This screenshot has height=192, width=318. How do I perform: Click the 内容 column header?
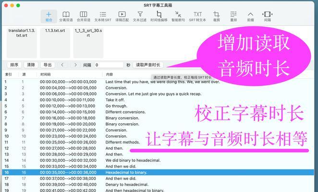[x=110, y=74]
